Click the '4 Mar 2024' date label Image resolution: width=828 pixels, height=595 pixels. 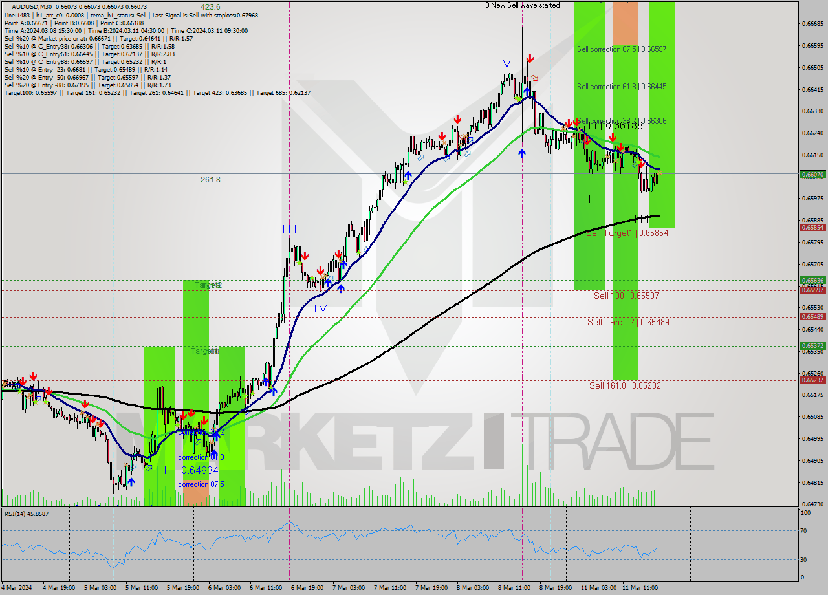click(17, 588)
